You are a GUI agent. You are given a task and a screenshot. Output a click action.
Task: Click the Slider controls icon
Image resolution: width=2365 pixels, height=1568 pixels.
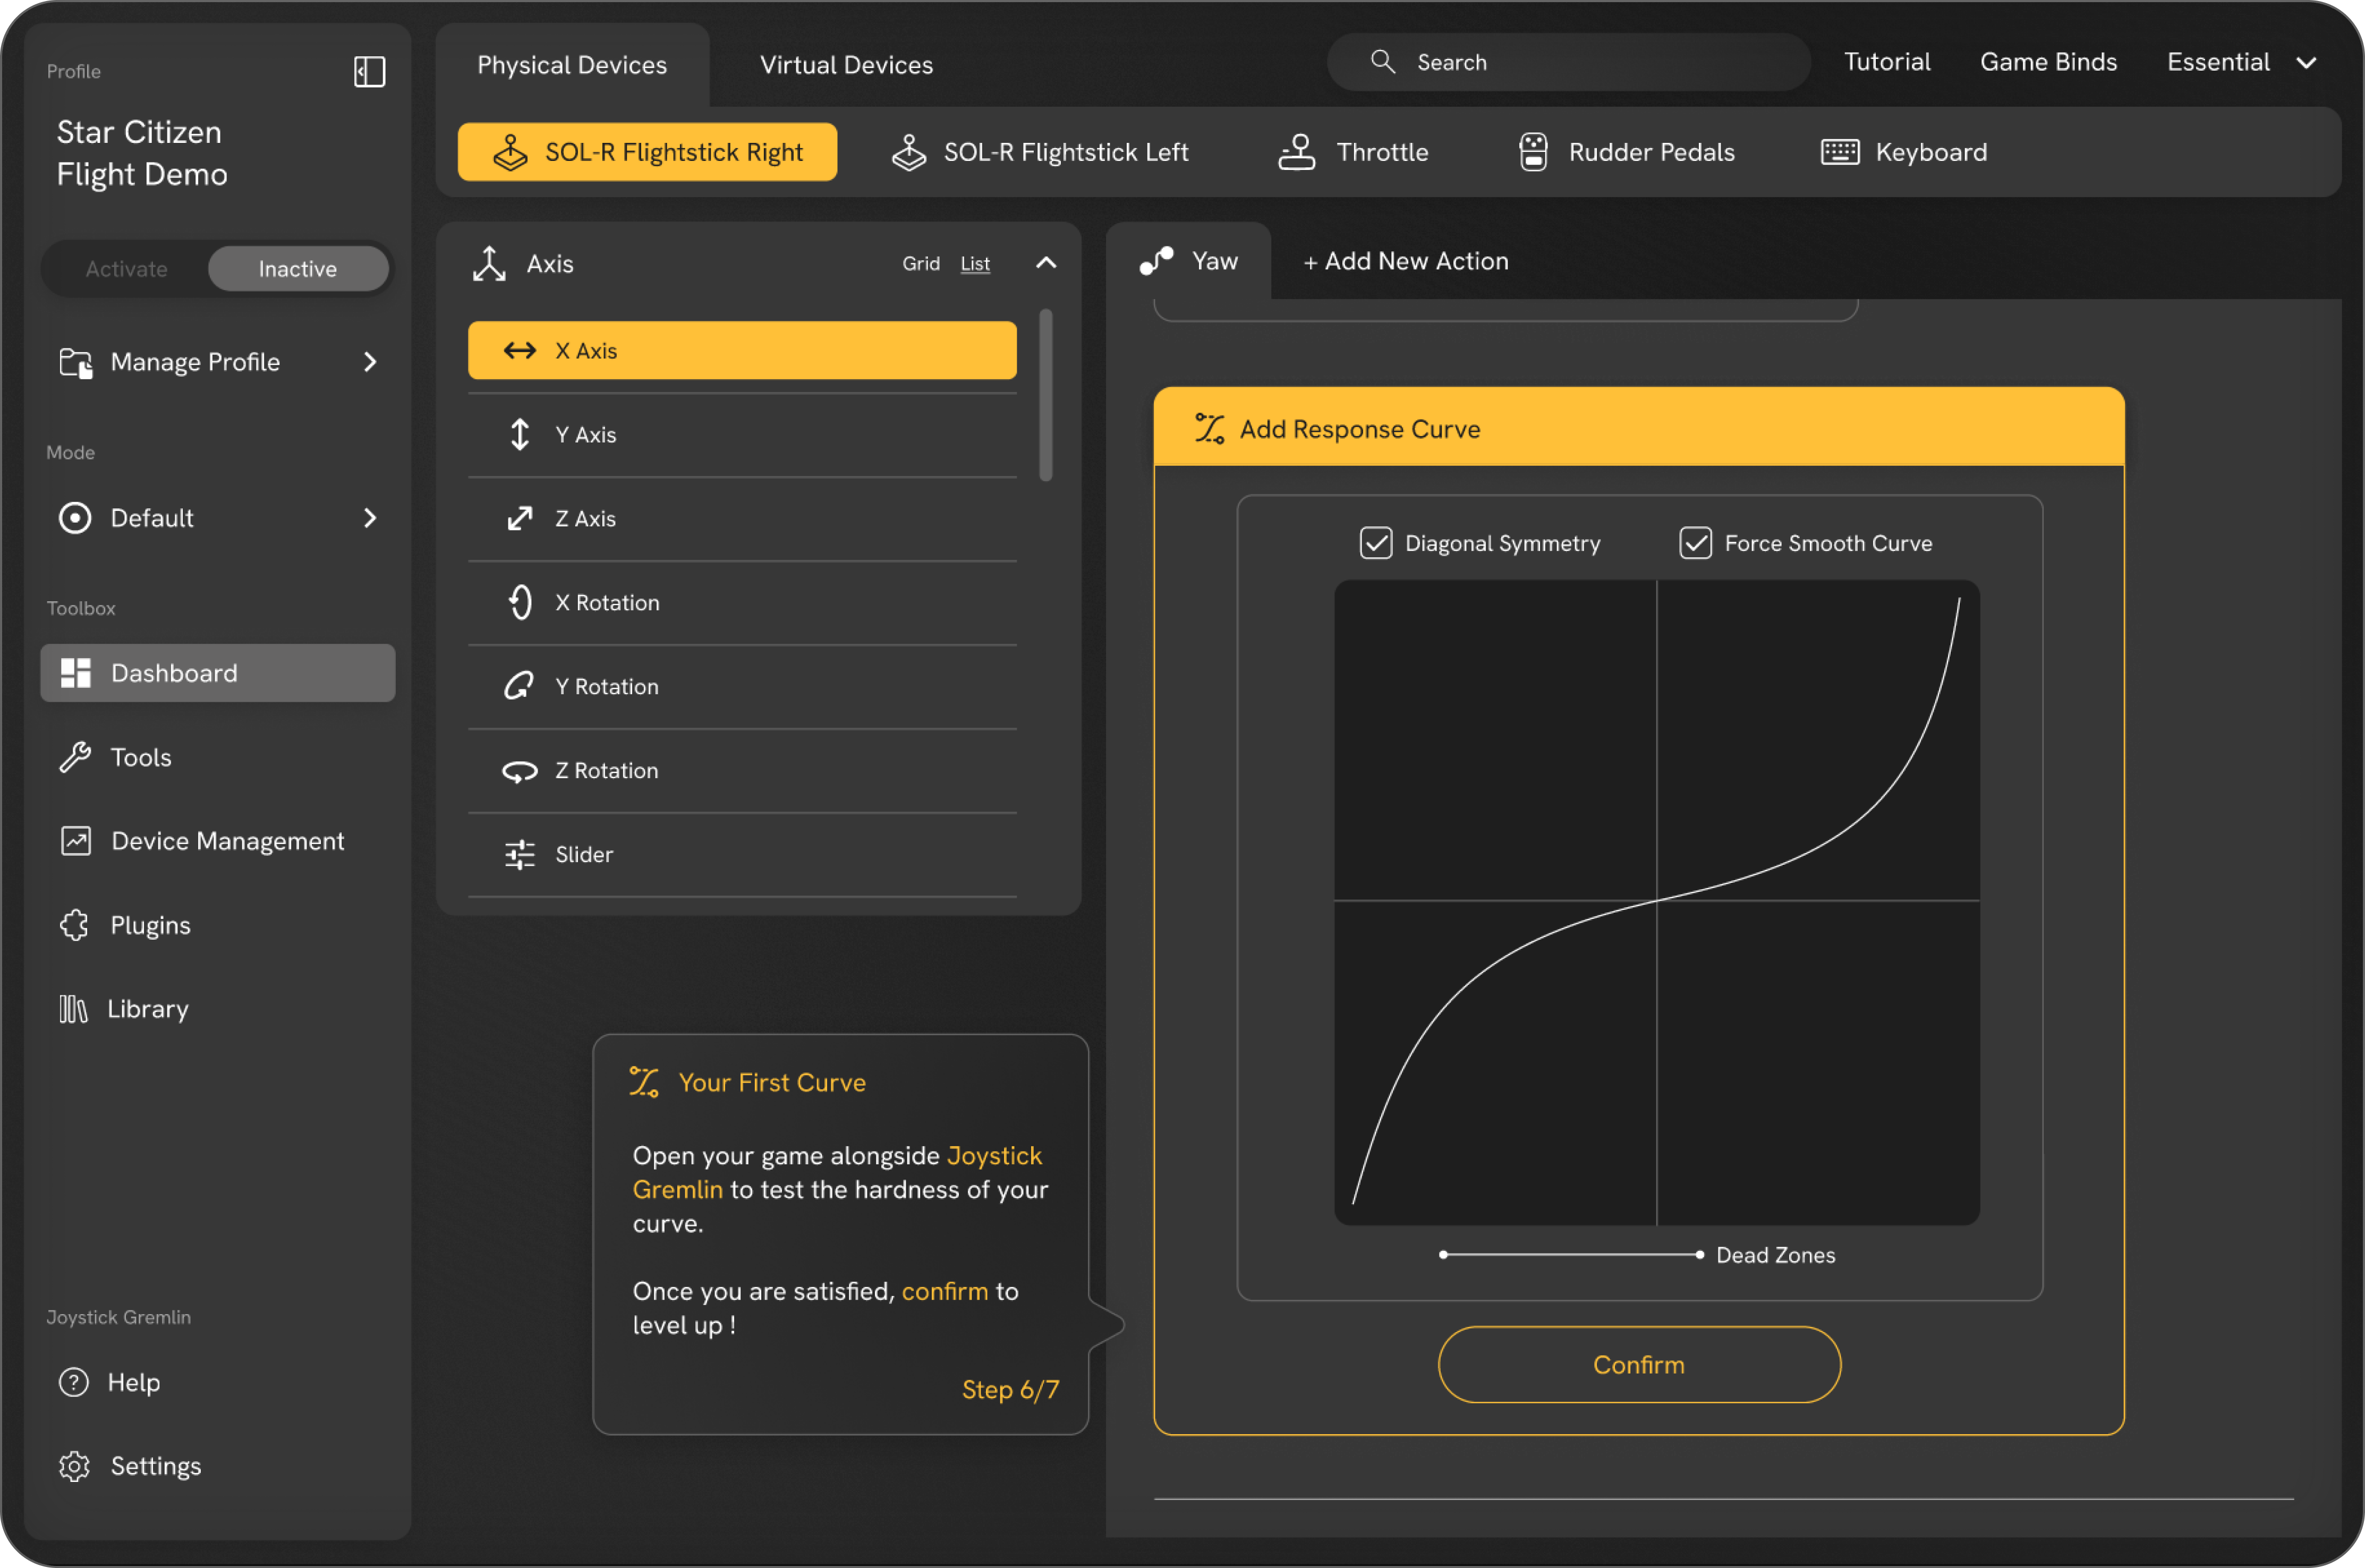coord(520,855)
